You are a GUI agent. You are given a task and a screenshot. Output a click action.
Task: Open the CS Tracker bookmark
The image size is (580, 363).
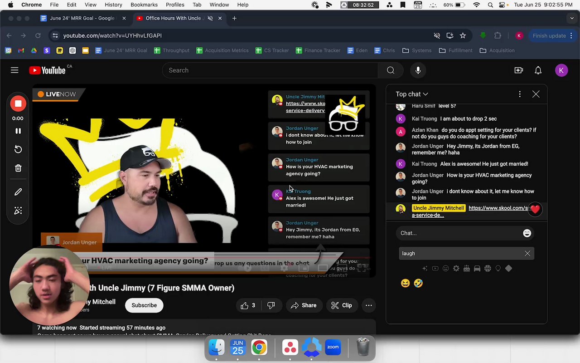(x=272, y=50)
